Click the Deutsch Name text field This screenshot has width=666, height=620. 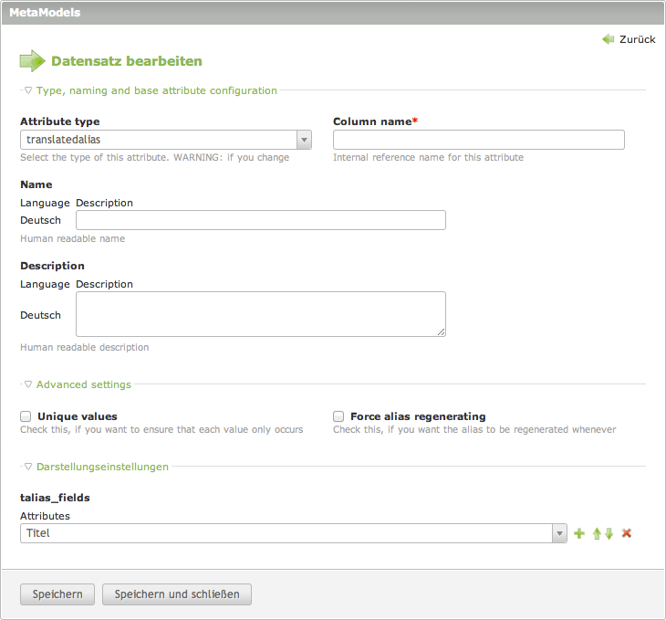[x=260, y=220]
